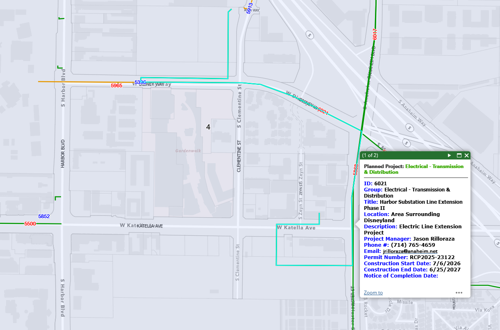This screenshot has height=330, width=500.
Task: Maximize the project info popup
Action: pos(459,155)
